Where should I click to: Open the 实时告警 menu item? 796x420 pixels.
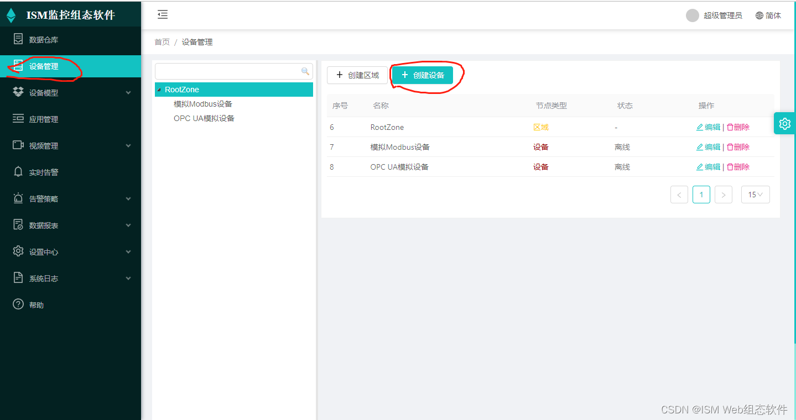click(x=70, y=172)
